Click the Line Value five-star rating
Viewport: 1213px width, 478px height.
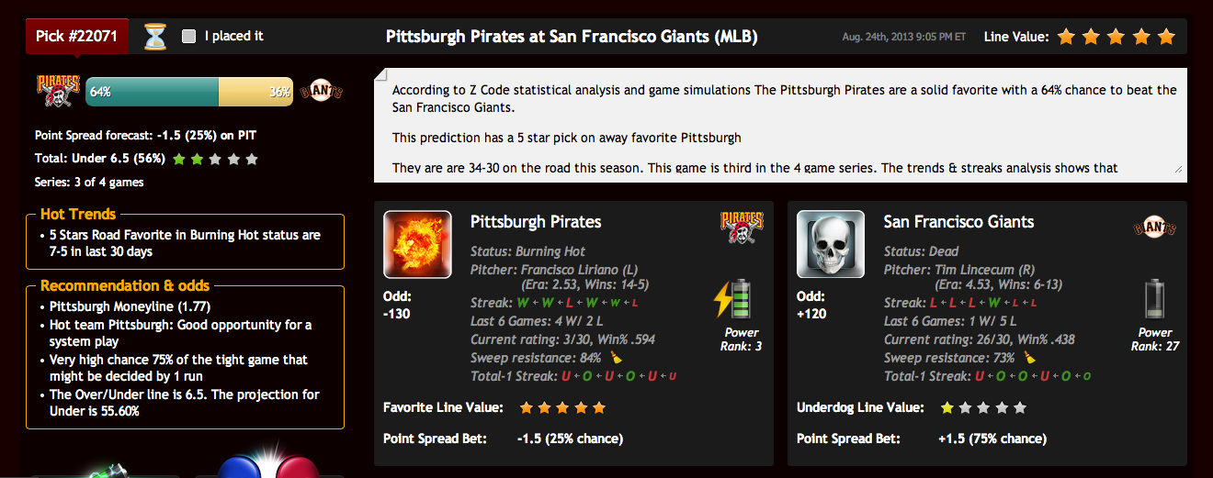point(1117,37)
